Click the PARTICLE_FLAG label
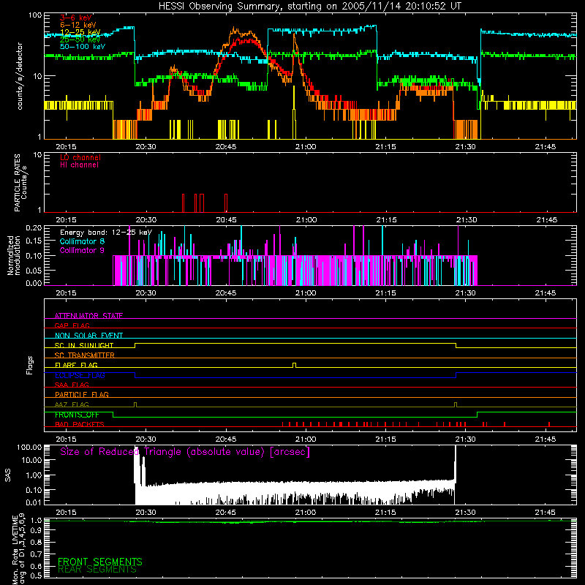This screenshot has height=585, width=585. click(82, 394)
